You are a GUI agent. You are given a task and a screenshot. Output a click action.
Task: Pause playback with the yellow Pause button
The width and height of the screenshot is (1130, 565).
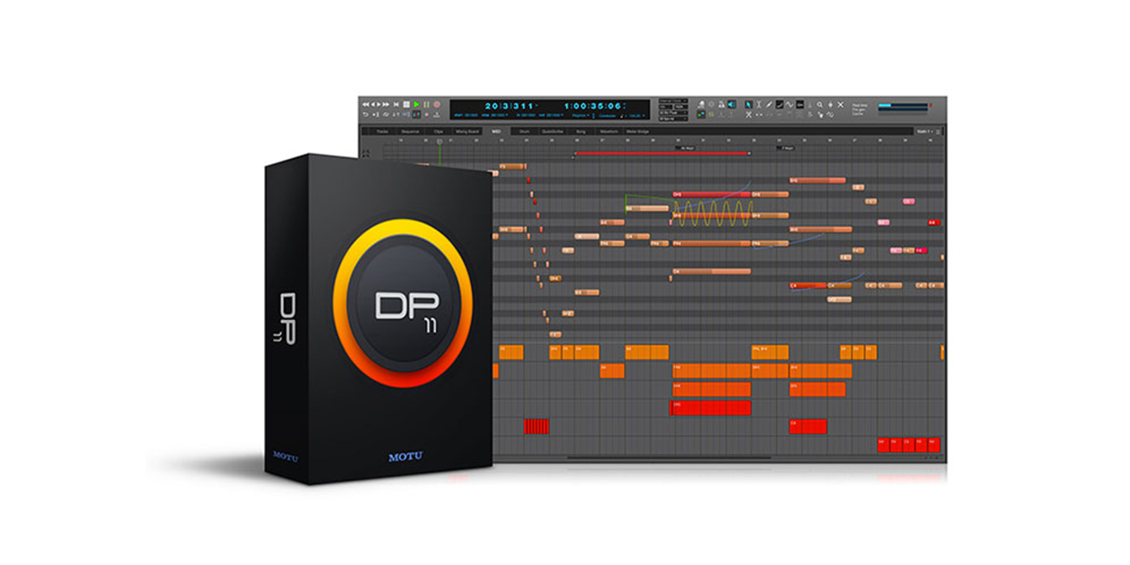[x=427, y=105]
